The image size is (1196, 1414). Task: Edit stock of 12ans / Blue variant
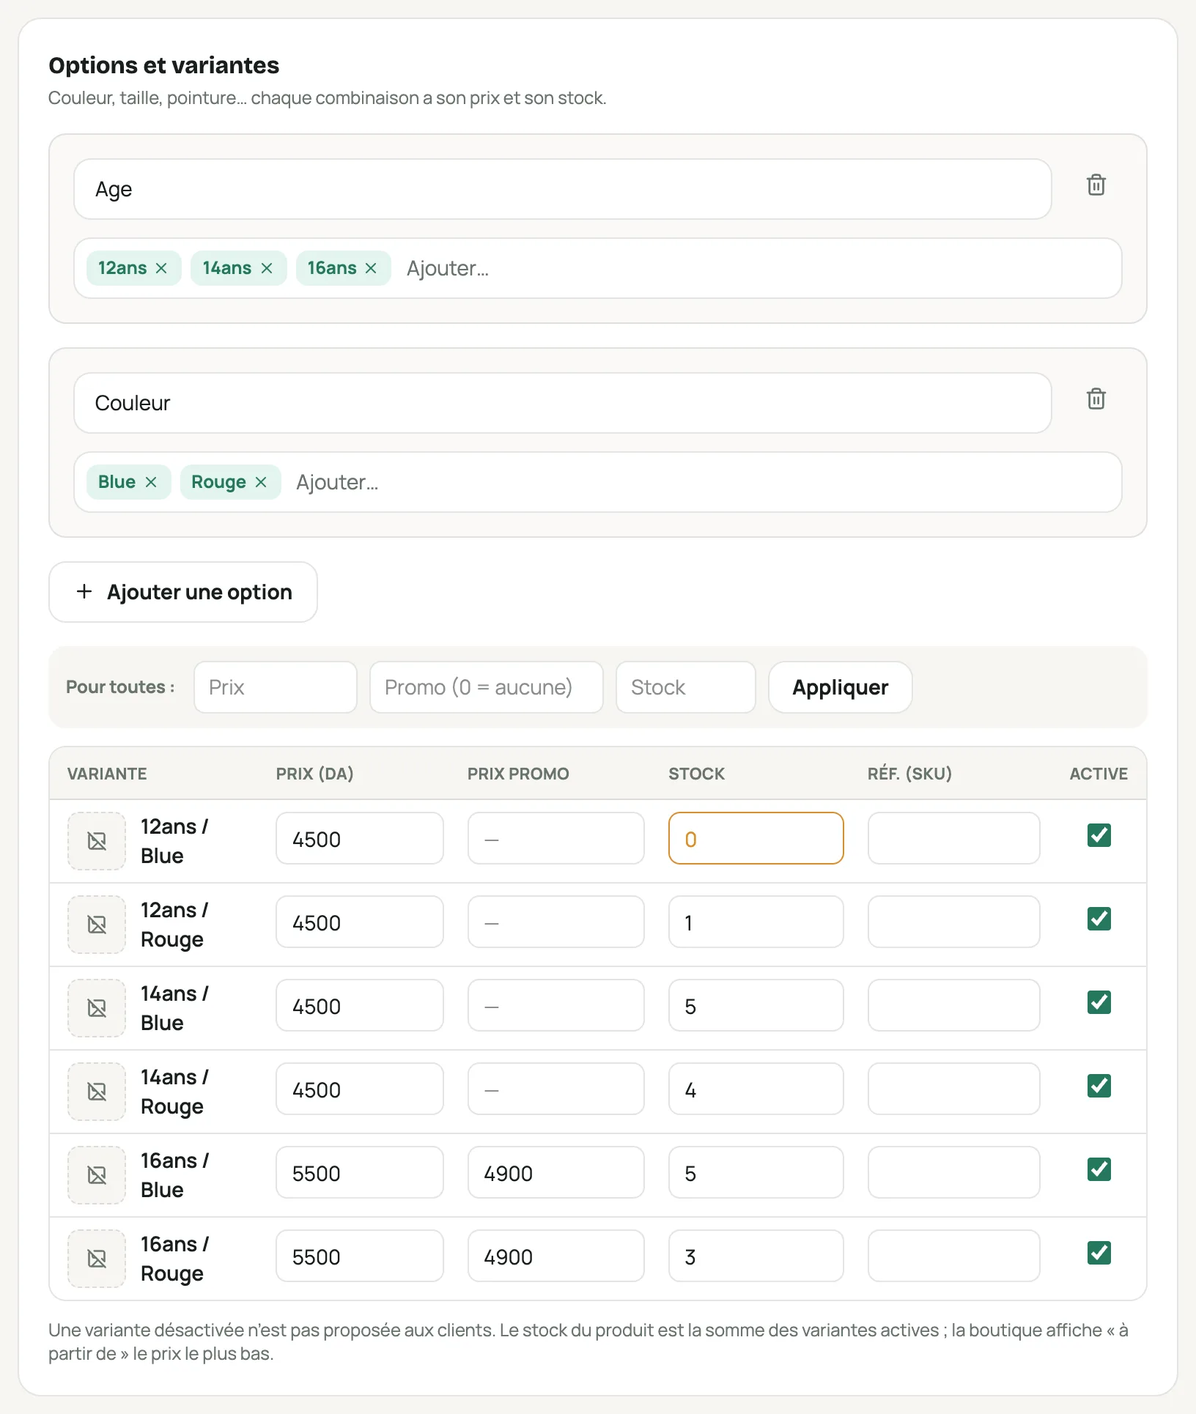756,838
